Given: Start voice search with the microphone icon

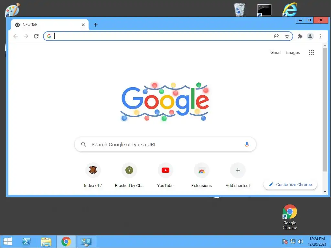Looking at the screenshot, I should [247, 144].
